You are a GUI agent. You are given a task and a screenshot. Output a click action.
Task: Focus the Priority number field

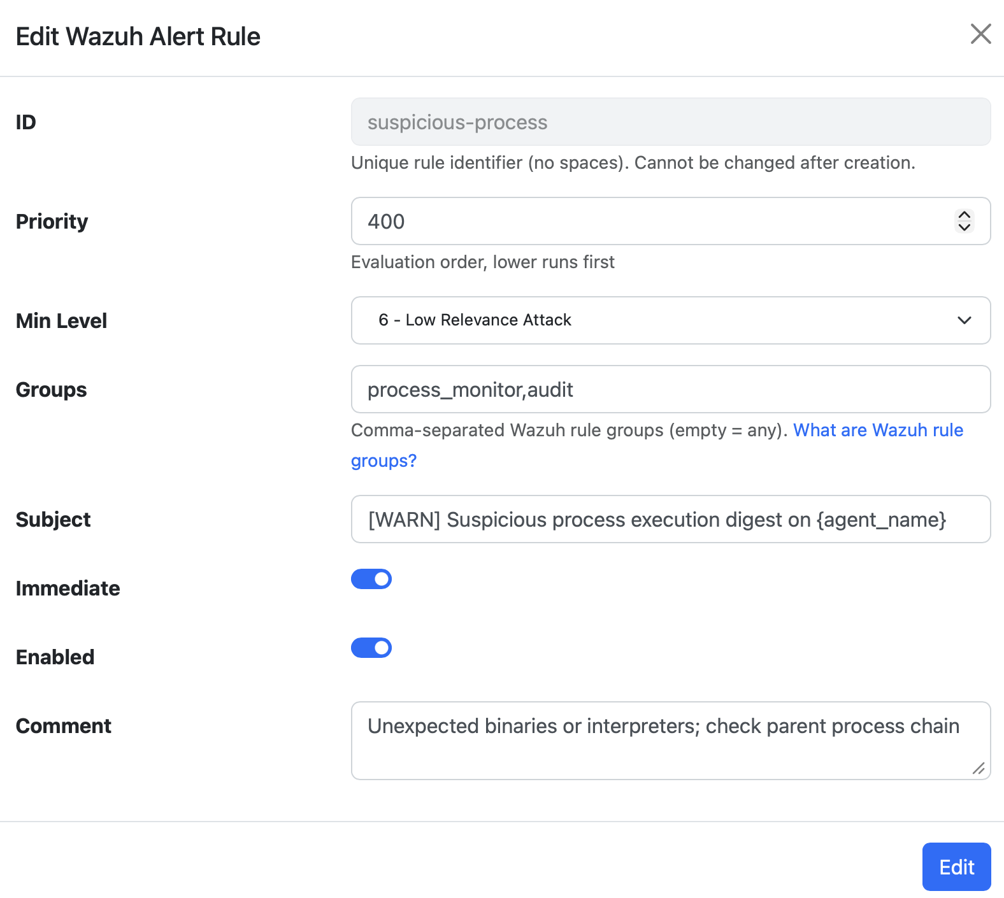(671, 221)
